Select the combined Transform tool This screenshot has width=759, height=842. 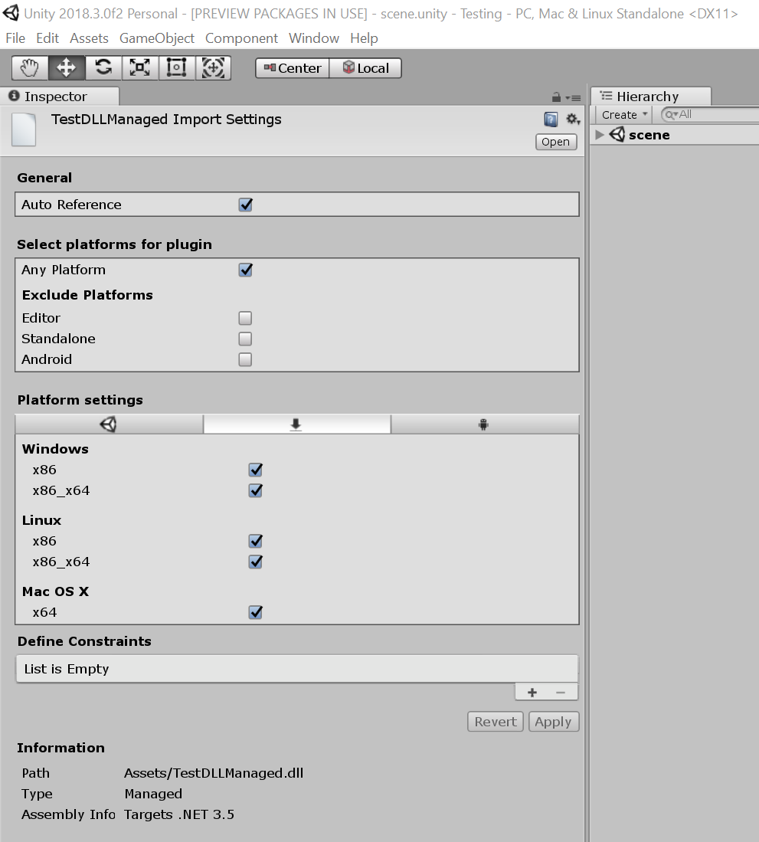(x=213, y=68)
